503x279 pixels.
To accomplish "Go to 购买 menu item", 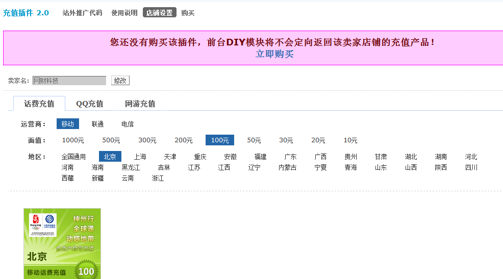I will click(188, 13).
